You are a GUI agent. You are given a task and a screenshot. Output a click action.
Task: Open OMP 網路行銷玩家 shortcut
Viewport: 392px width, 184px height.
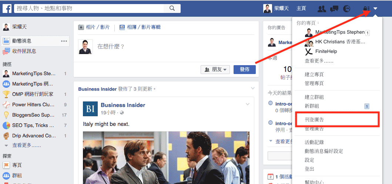point(33,94)
